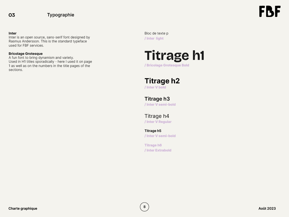Click the semi-bold label under Titrage h5
Image resolution: width=289 pixels, height=217 pixels.
pos(160,136)
